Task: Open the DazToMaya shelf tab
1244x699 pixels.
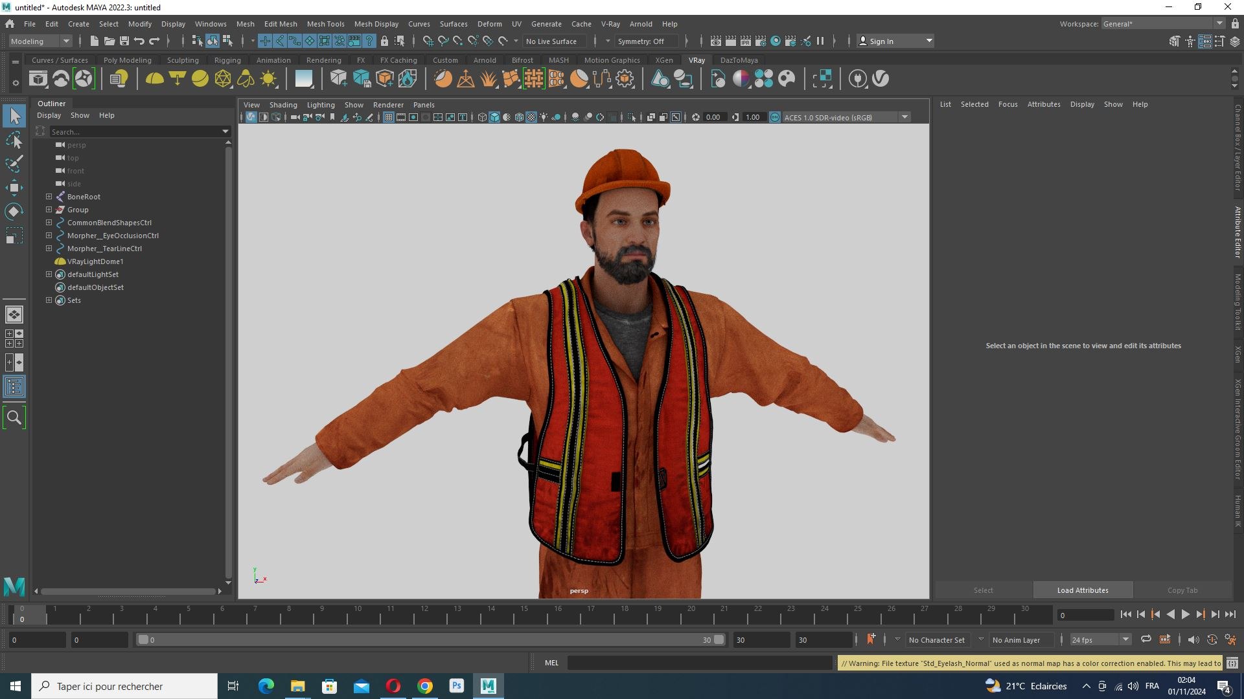Action: click(739, 60)
